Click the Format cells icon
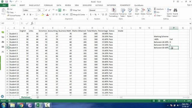This screenshot has width=192, height=108. (149, 10)
